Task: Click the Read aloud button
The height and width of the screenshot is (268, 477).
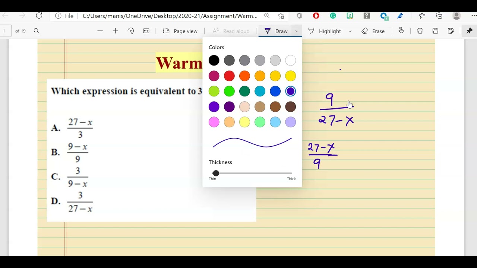Action: [x=231, y=31]
